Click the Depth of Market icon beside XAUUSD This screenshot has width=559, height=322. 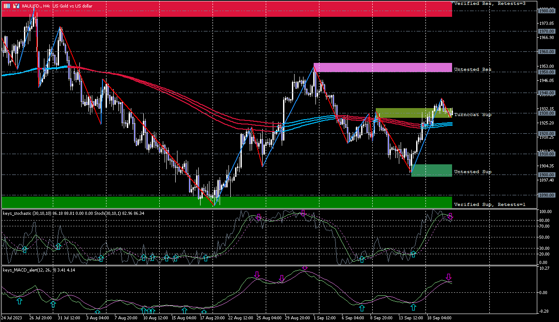(x=16, y=6)
